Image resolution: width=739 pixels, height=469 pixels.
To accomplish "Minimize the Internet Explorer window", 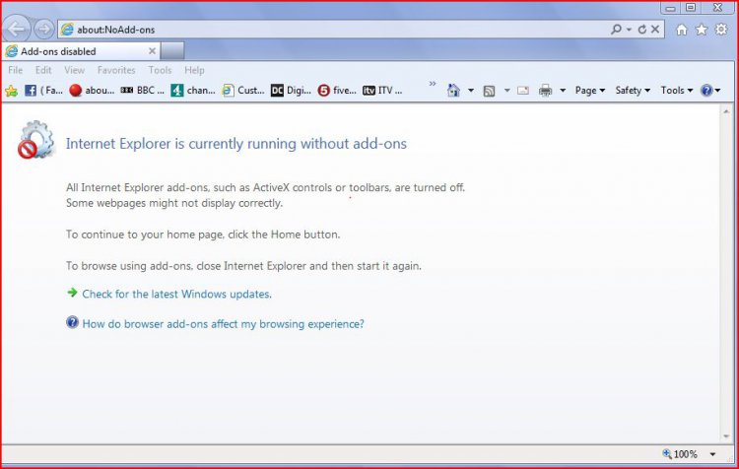I will pos(670,8).
